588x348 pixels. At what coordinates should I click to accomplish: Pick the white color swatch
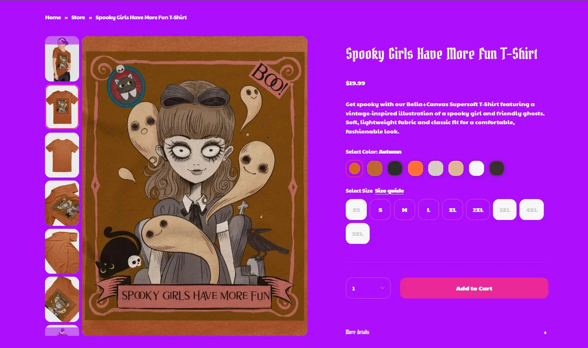click(477, 168)
